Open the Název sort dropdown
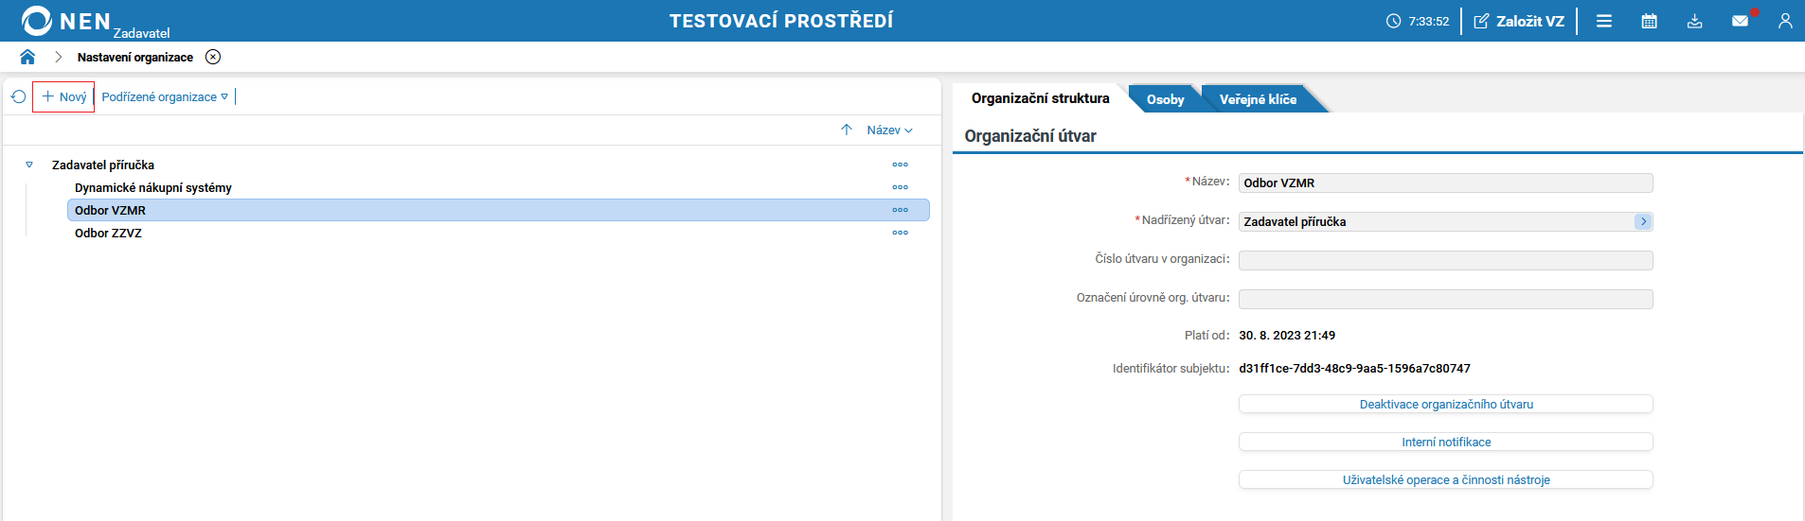The width and height of the screenshot is (1805, 521). (x=889, y=130)
